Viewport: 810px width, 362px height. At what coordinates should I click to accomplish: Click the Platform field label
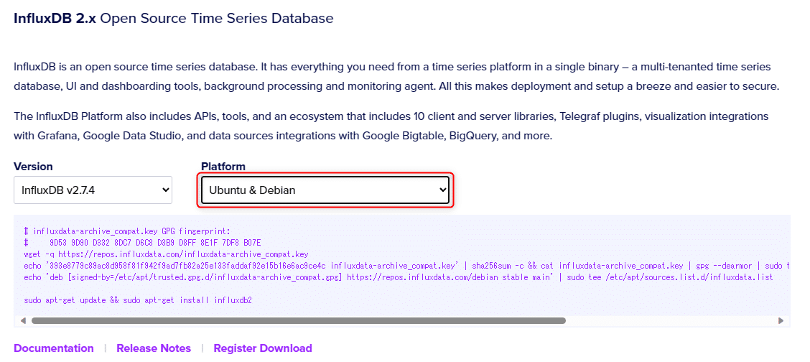[223, 167]
